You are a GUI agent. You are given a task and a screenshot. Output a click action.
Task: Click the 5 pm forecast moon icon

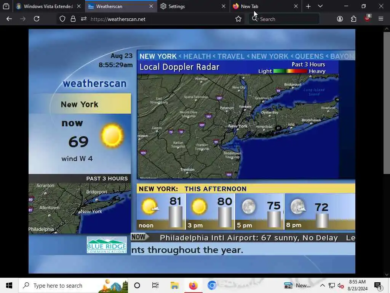coord(248,206)
